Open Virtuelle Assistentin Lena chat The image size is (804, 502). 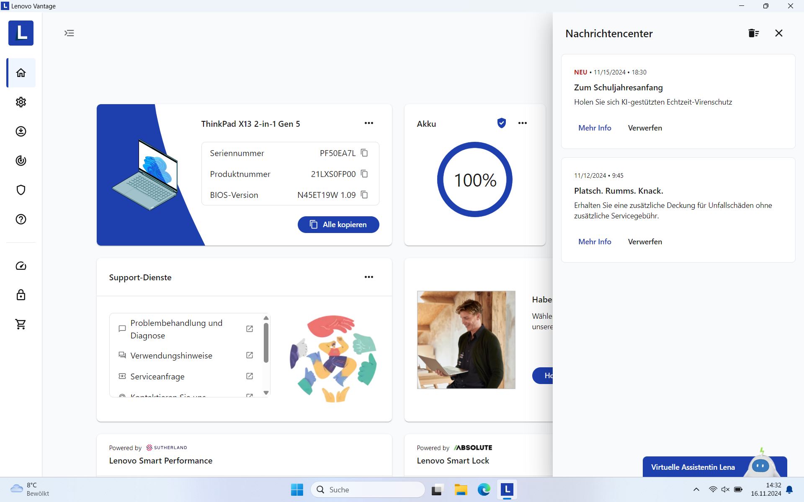click(693, 467)
